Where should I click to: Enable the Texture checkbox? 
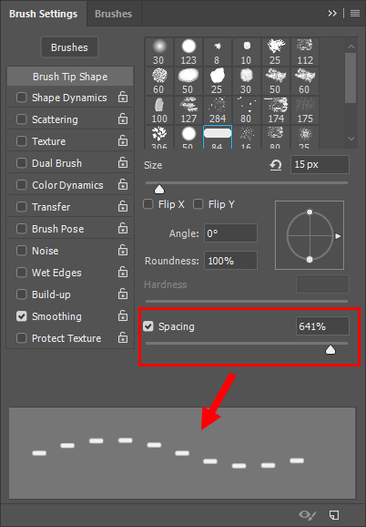[x=22, y=141]
